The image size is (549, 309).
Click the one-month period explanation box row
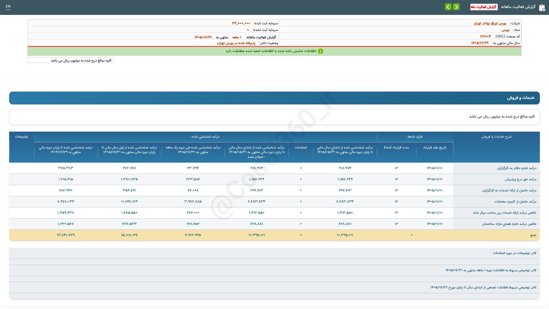pos(274,270)
